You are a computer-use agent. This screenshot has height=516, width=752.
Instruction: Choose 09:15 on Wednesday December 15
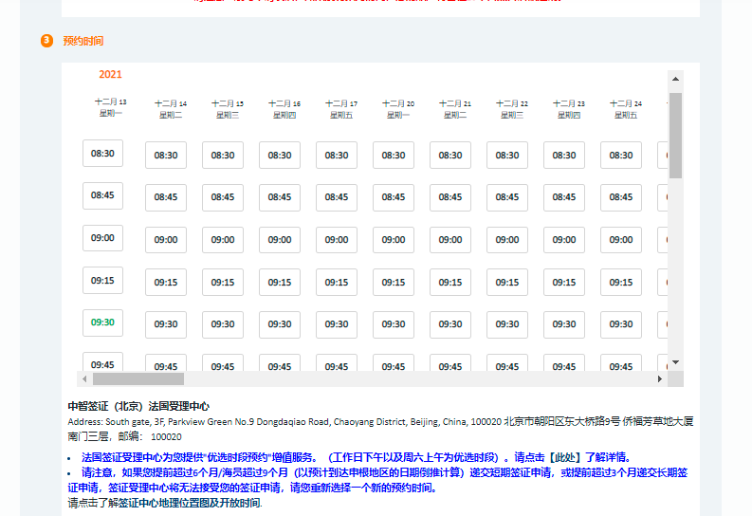pyautogui.click(x=223, y=283)
